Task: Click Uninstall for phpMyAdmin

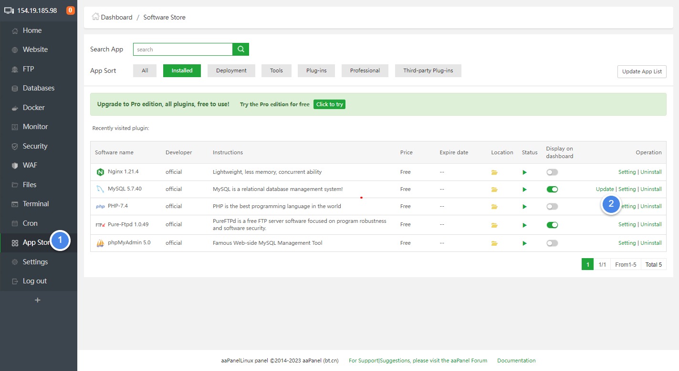Action: click(651, 243)
